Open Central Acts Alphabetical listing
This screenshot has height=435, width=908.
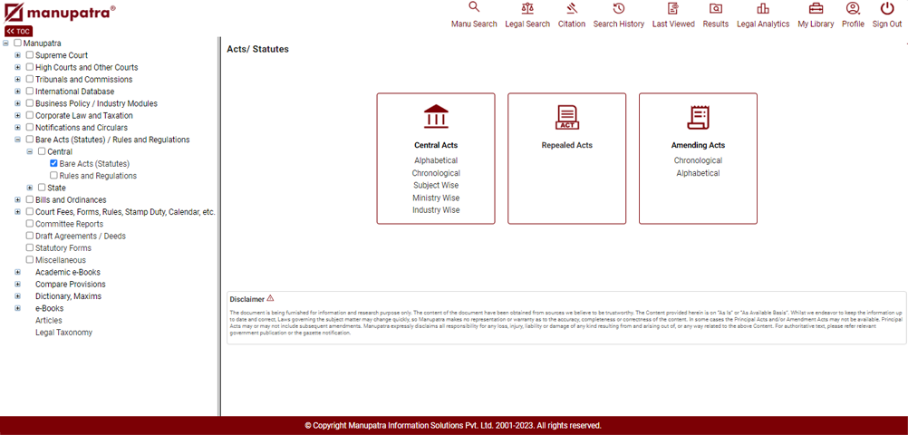(436, 160)
